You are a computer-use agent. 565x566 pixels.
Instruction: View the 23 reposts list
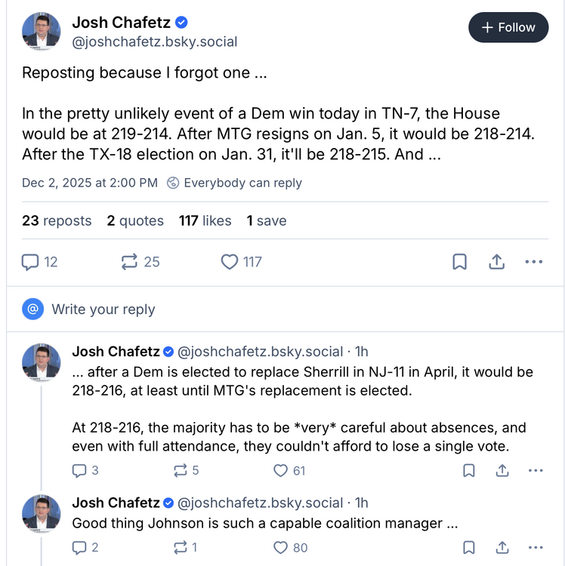(x=57, y=221)
